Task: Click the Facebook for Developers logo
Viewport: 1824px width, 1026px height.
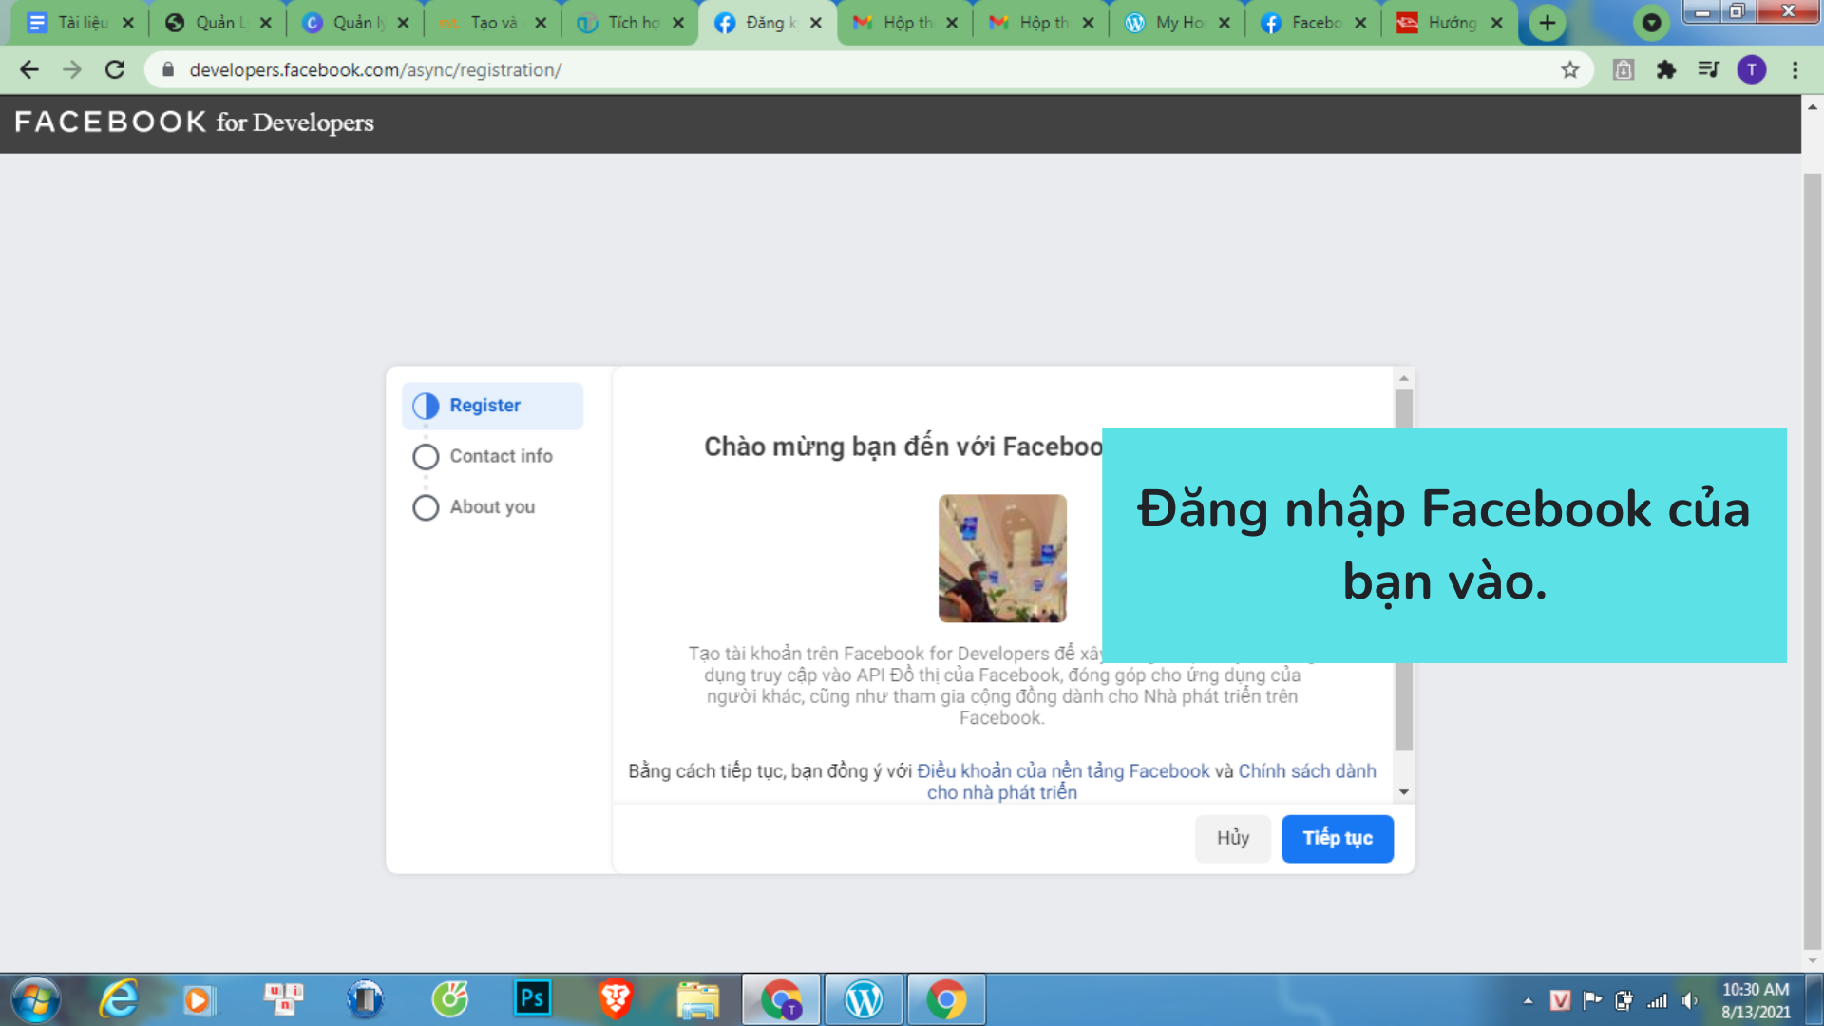Action: tap(194, 123)
